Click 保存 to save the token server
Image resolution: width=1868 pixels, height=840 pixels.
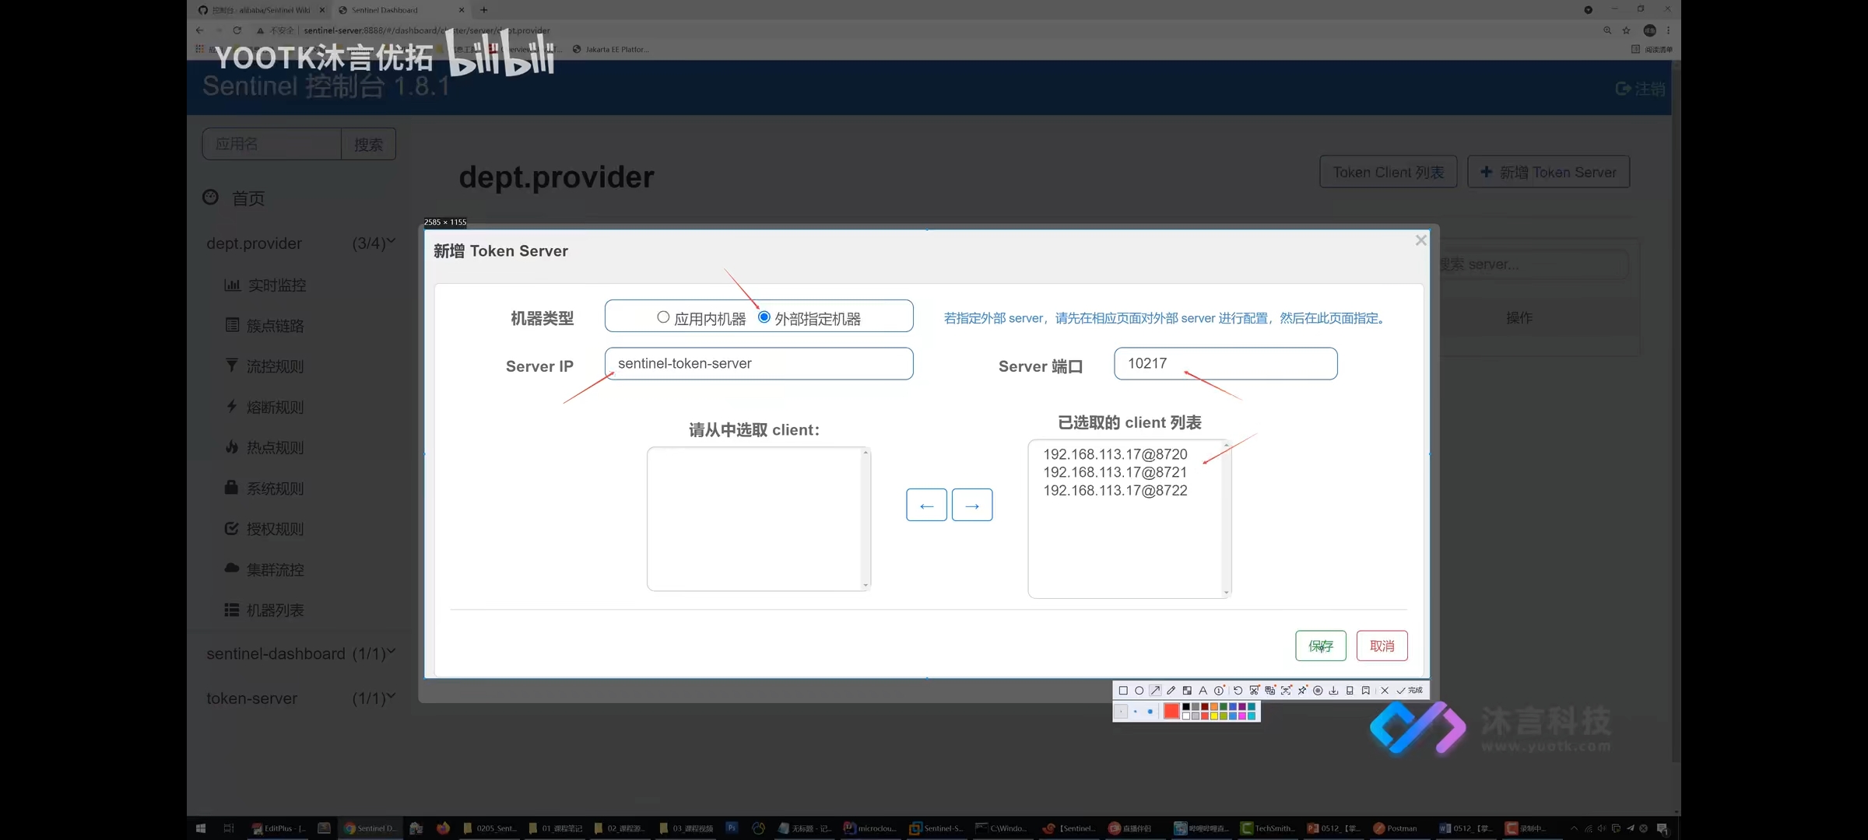[1321, 646]
